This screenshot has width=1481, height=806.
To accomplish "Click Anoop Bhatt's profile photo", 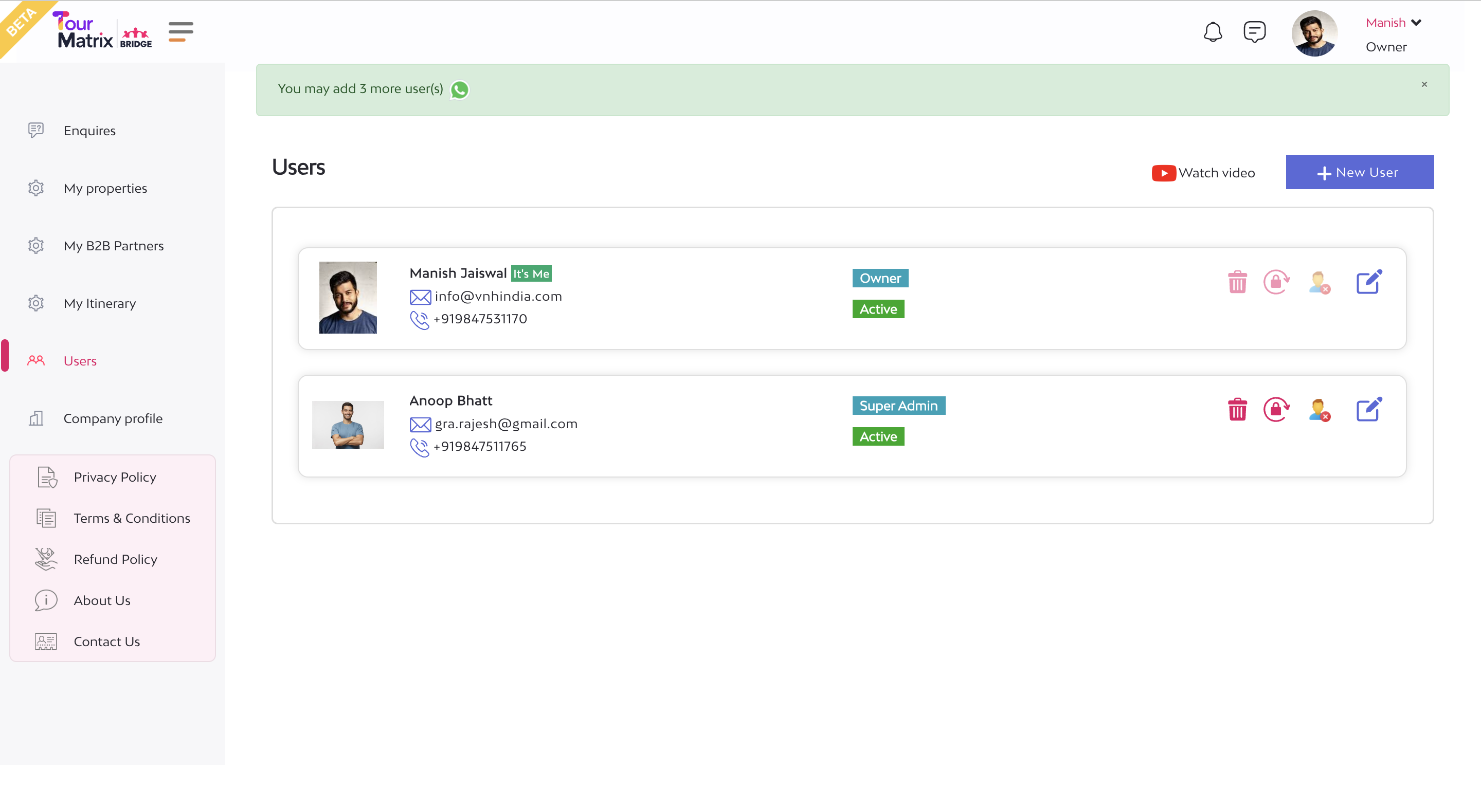I will point(348,425).
